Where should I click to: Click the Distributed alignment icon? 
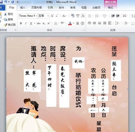(110, 23)
